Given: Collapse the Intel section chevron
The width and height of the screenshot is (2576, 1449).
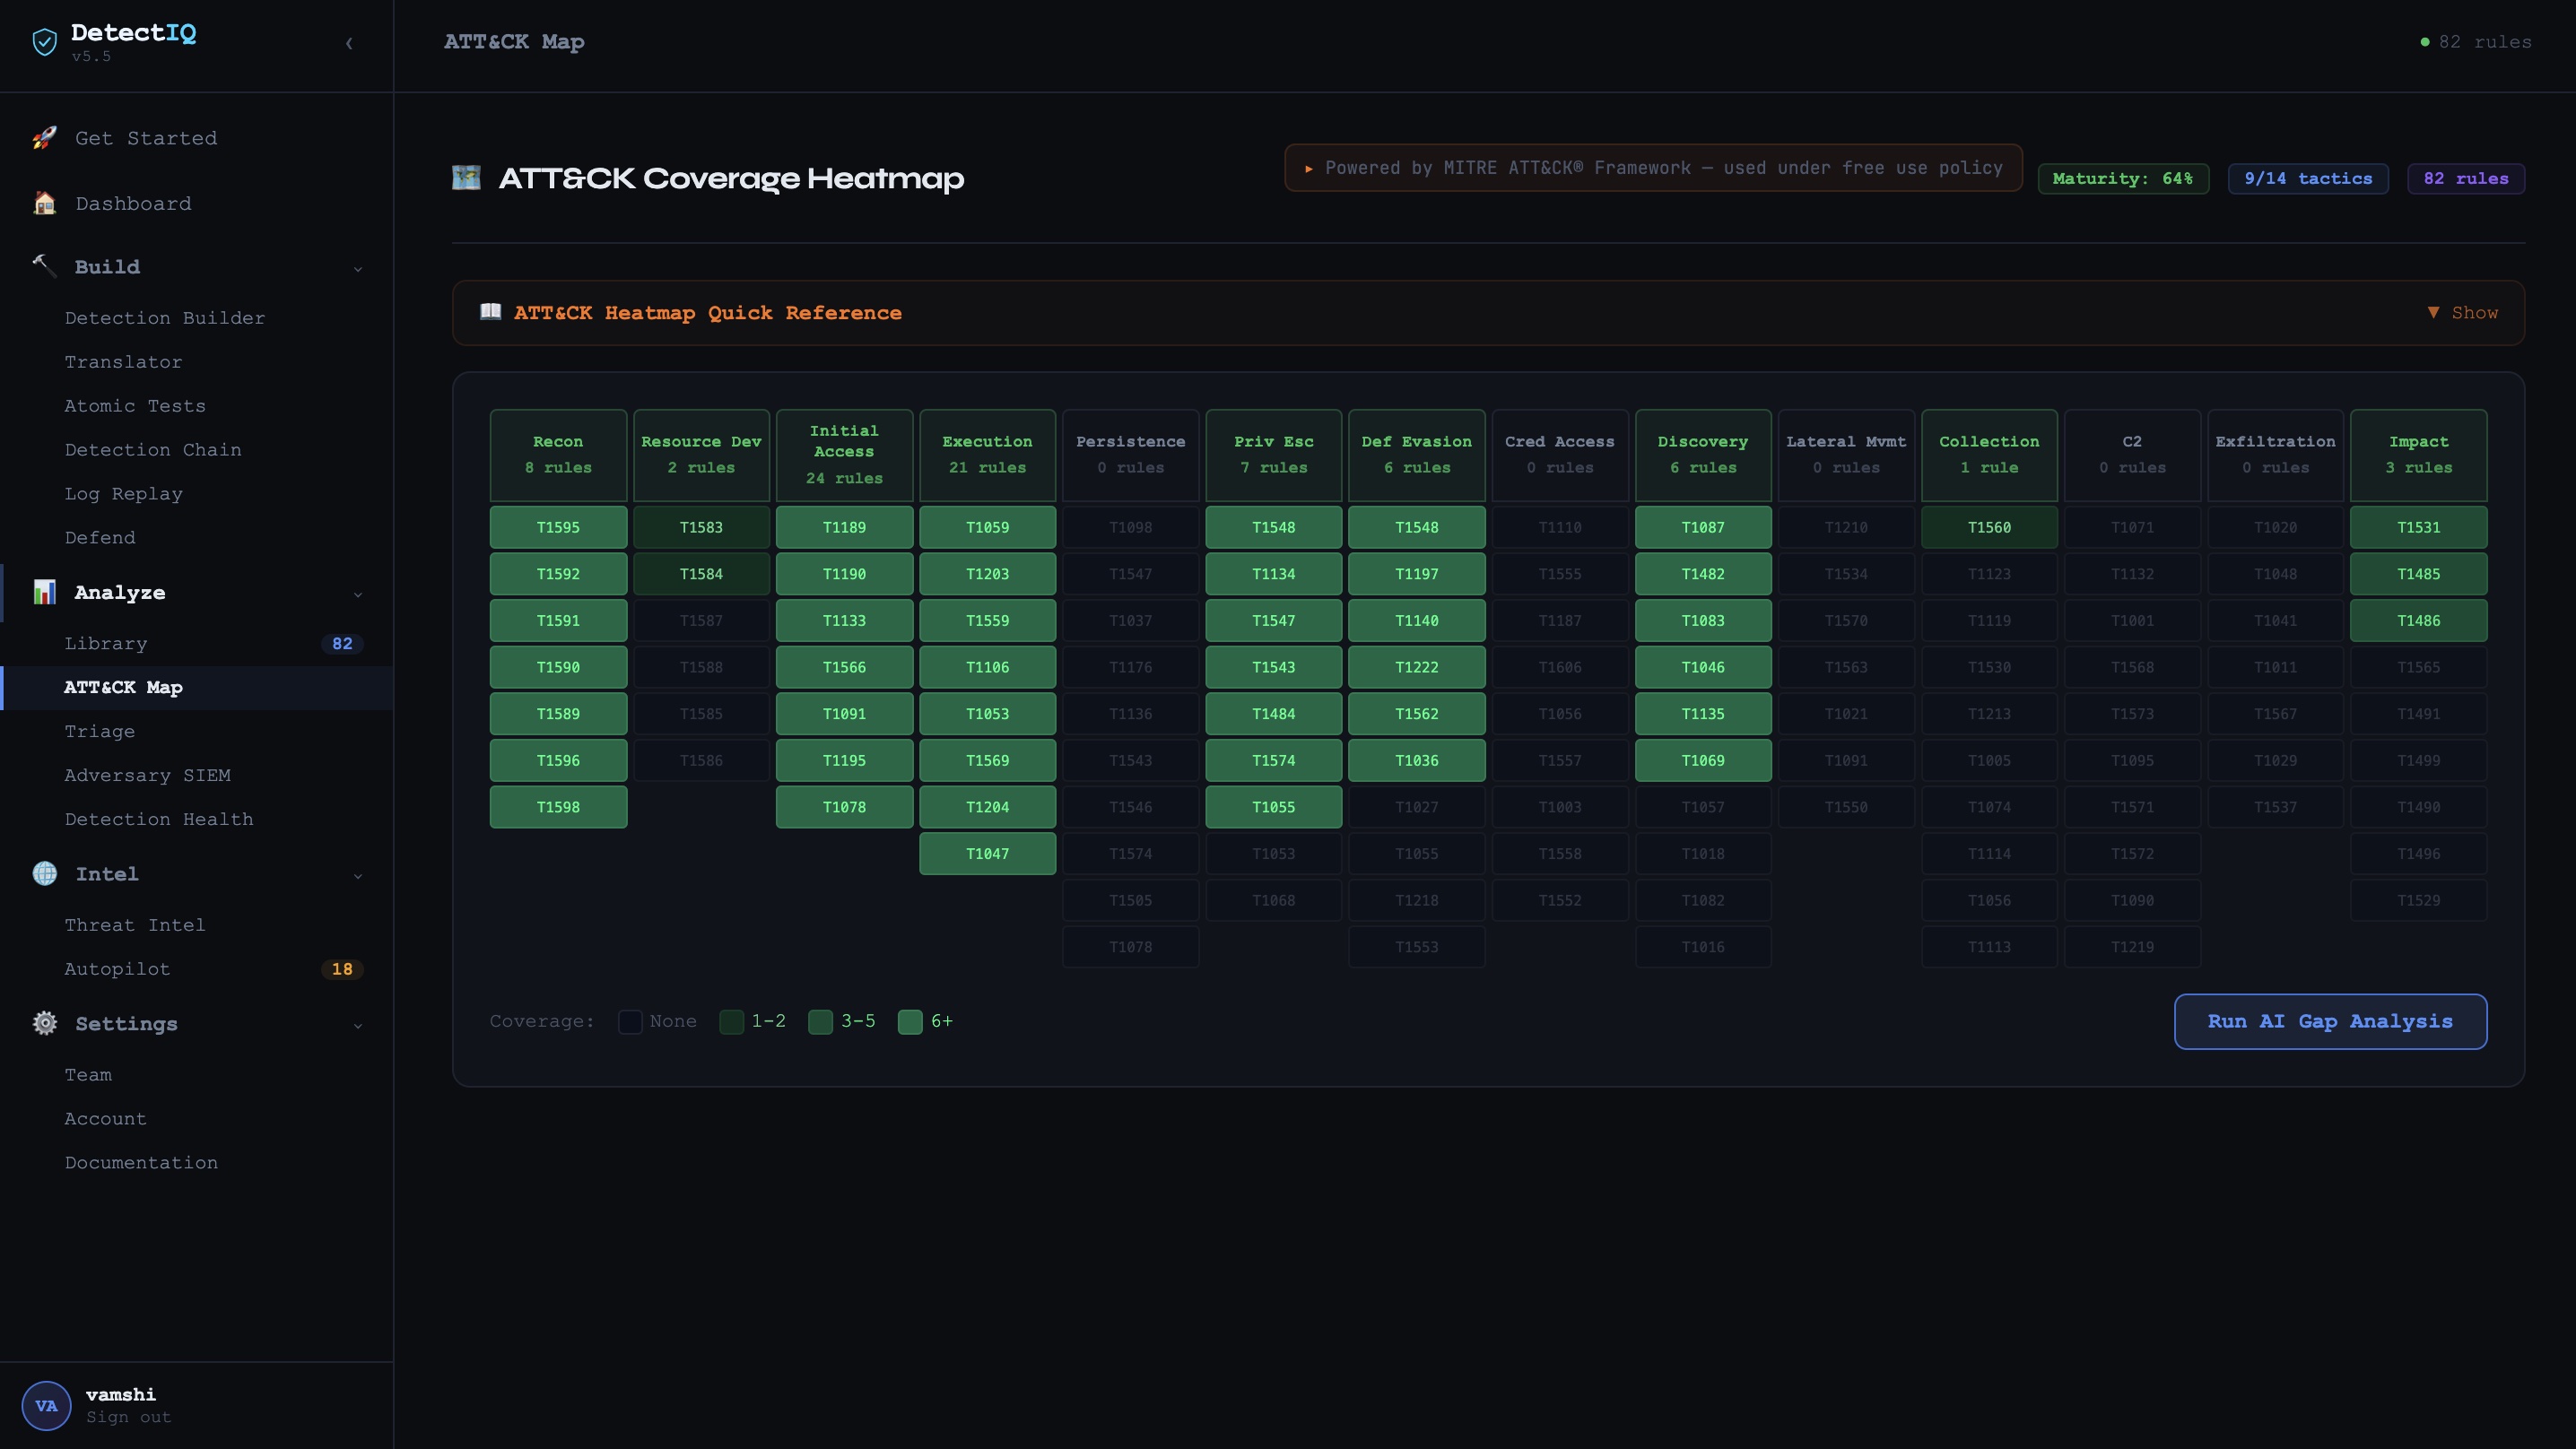Looking at the screenshot, I should tap(358, 875).
